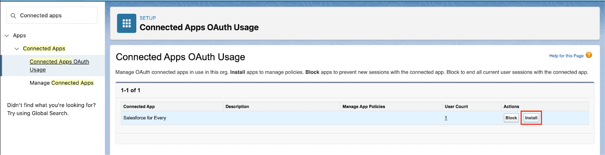Open Manage Connected Apps in sidebar

[x=62, y=83]
